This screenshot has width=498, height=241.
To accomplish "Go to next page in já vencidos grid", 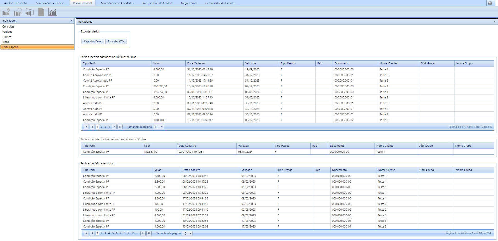I will pos(143,233).
